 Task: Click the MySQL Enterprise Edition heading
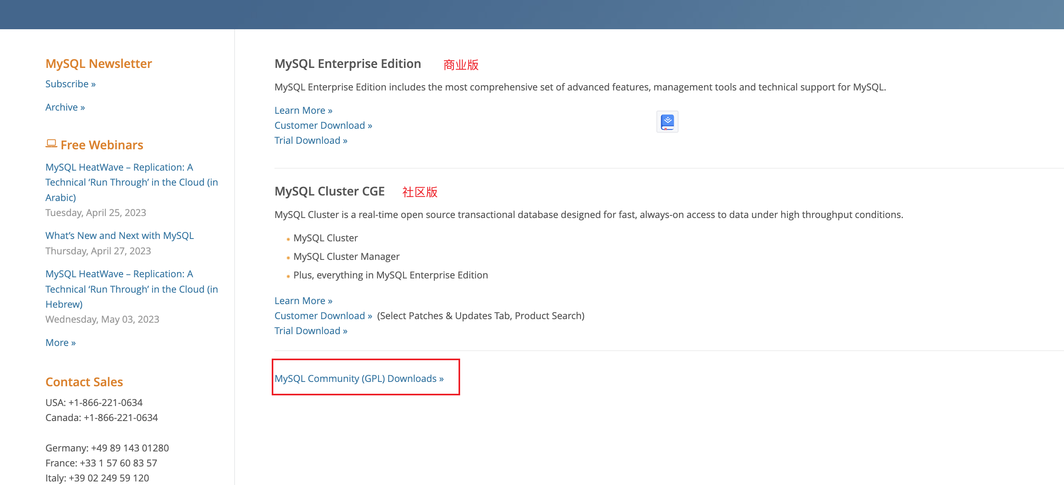348,64
